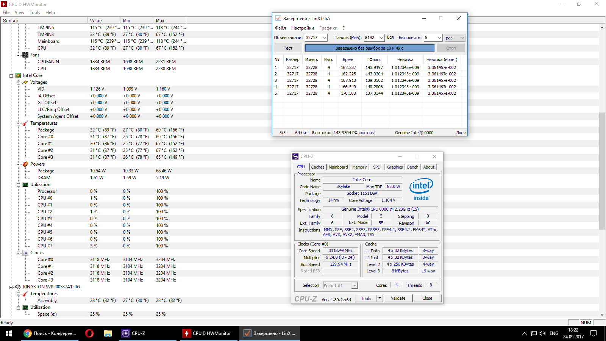The image size is (606, 341).
Task: Switch to the SPD tab in CPU-Z
Action: (376, 167)
